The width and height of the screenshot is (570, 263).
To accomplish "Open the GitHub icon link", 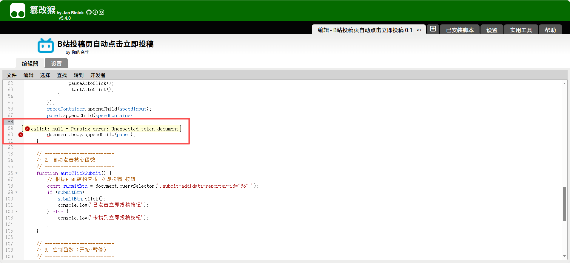I will coord(89,12).
